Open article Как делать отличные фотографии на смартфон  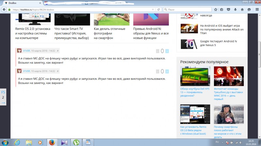[110, 33]
